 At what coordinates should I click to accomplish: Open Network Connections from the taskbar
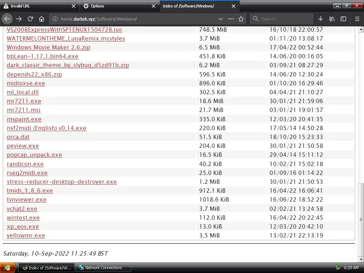(103, 268)
